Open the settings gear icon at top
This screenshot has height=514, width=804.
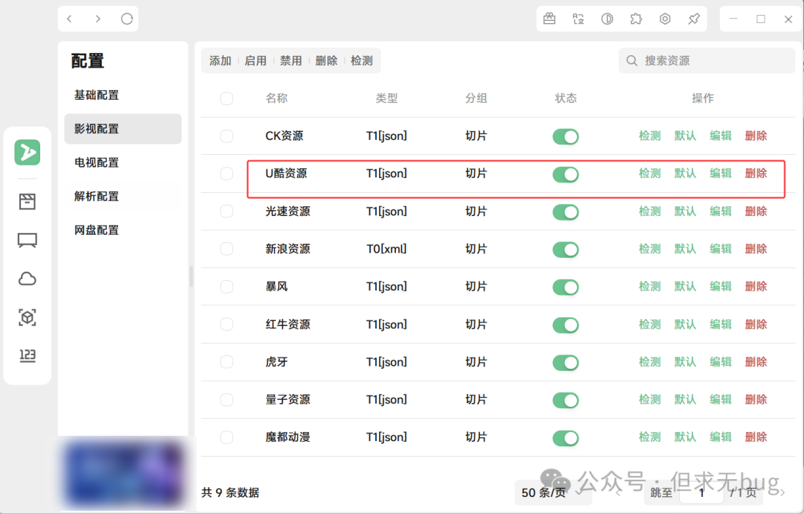[665, 19]
